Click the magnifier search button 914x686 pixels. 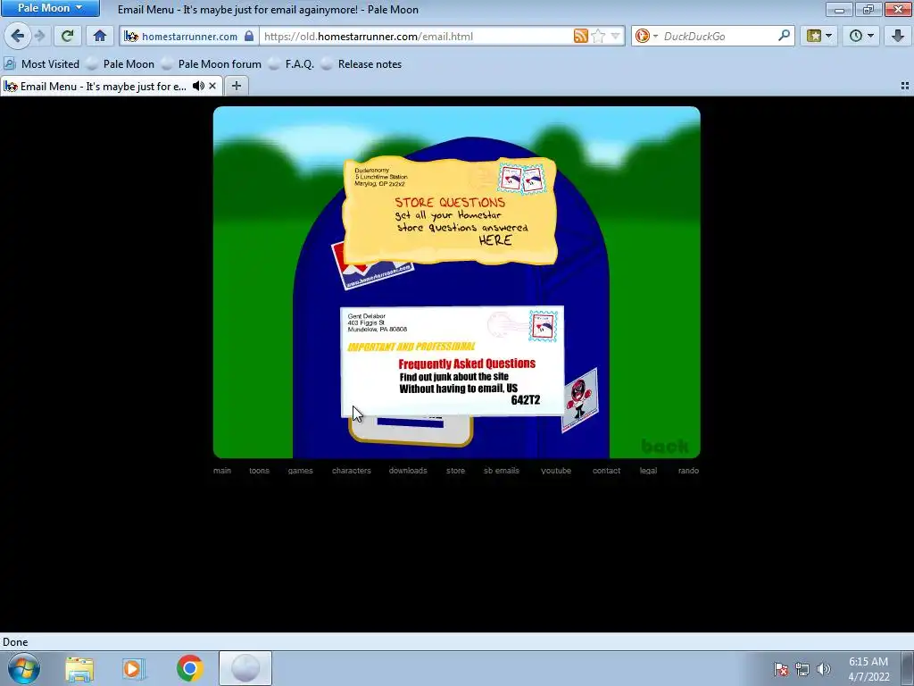coord(784,36)
